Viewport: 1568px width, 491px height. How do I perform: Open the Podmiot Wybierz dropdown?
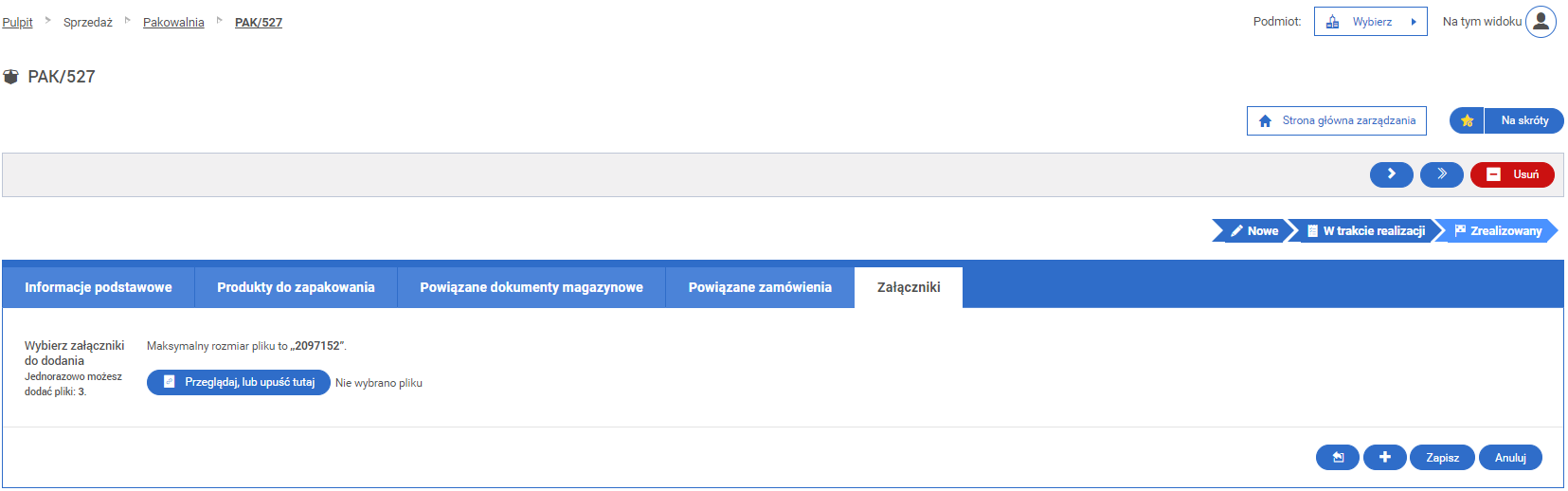(1370, 22)
